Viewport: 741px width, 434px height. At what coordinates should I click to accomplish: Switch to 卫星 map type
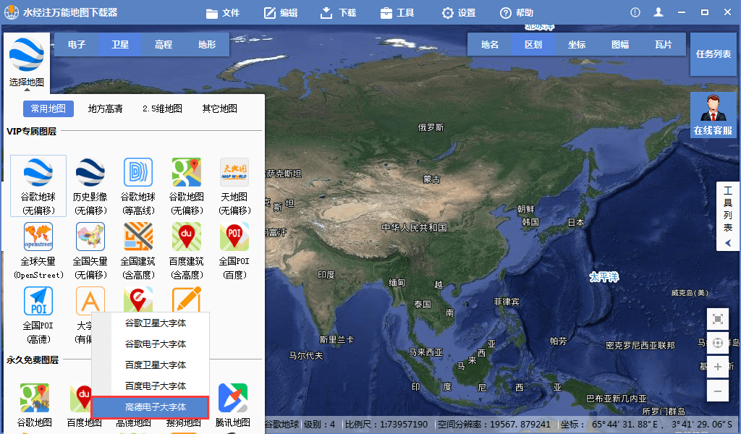[x=120, y=44]
